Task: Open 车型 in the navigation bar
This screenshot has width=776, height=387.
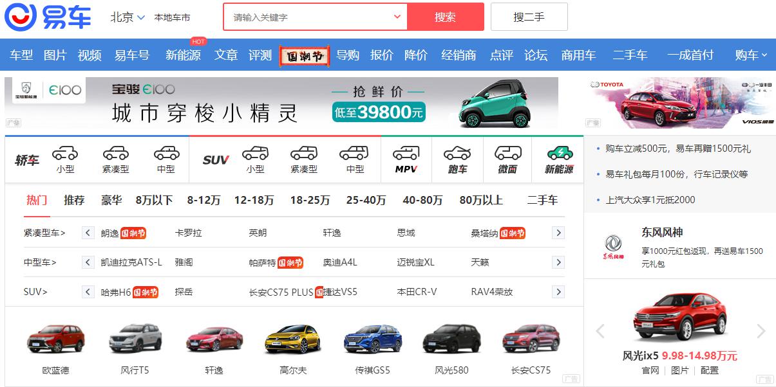Action: click(21, 55)
